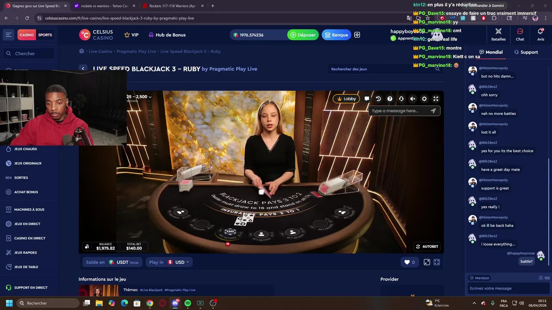The image size is (552, 310).
Task: Expand the 25 – 2,500 bet limits dropdown
Action: coord(139,97)
